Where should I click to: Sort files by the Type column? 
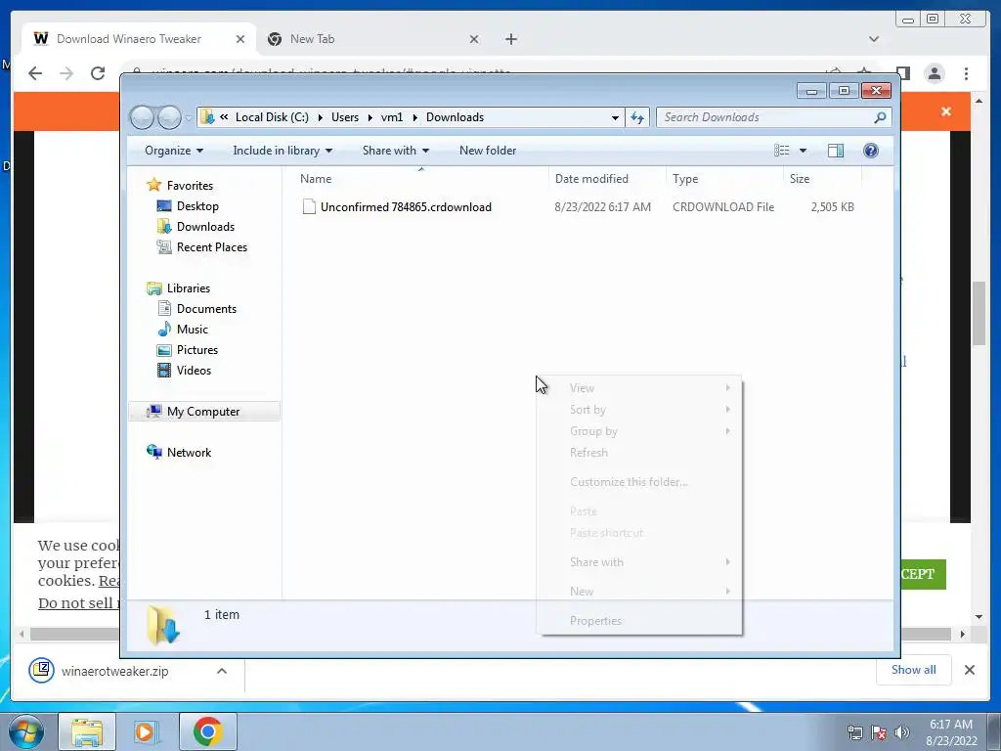724,179
